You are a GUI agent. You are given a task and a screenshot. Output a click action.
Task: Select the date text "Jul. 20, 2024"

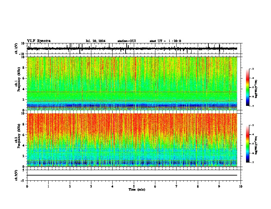click(x=95, y=41)
